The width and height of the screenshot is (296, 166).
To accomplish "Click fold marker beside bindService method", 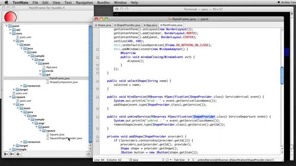I will click(x=98, y=97).
